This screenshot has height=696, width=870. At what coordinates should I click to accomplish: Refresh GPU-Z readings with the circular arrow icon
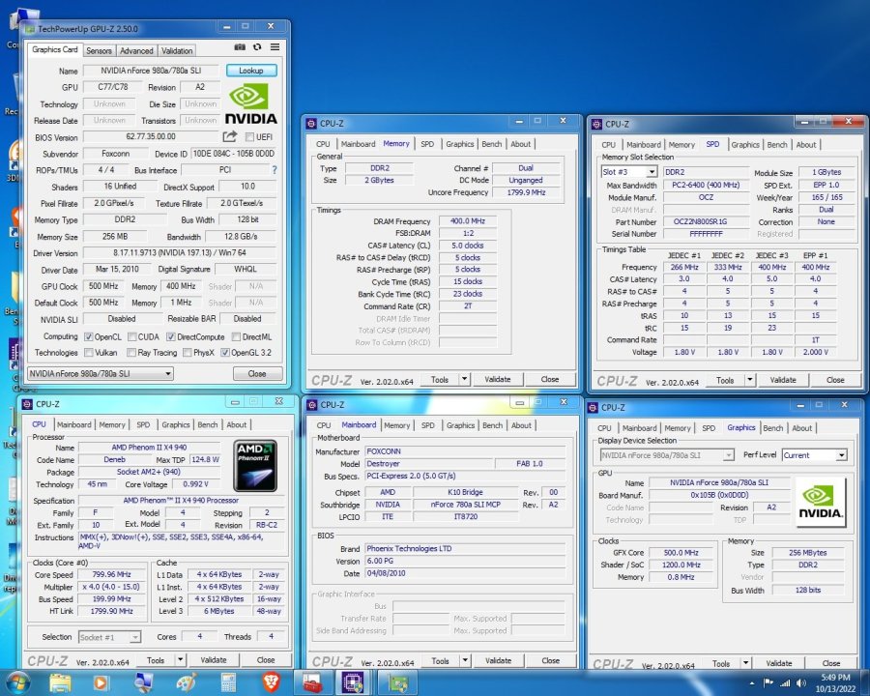[x=257, y=46]
